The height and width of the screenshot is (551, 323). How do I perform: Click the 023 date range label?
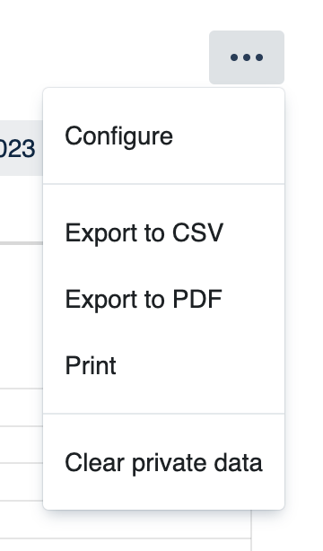tap(17, 148)
